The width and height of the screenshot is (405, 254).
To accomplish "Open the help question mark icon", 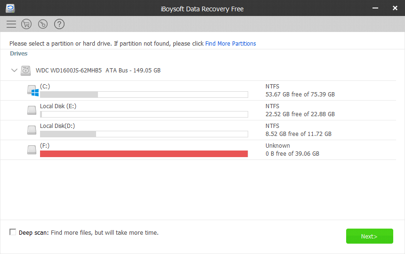I will pyautogui.click(x=59, y=24).
